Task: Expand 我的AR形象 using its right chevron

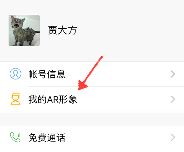Action: click(173, 99)
